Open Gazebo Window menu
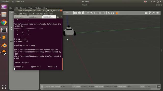The width and height of the screenshot is (163, 91). [38, 8]
